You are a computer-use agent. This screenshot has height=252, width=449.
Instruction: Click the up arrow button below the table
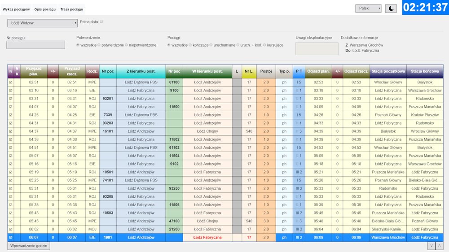coord(440,246)
